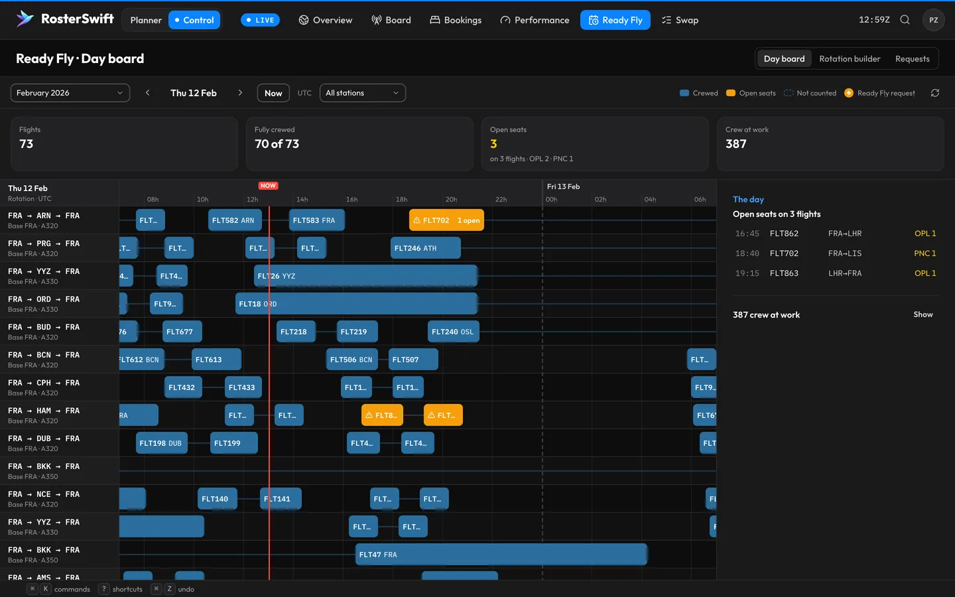This screenshot has width=955, height=597.
Task: Go to next day with right chevron
Action: [x=240, y=93]
